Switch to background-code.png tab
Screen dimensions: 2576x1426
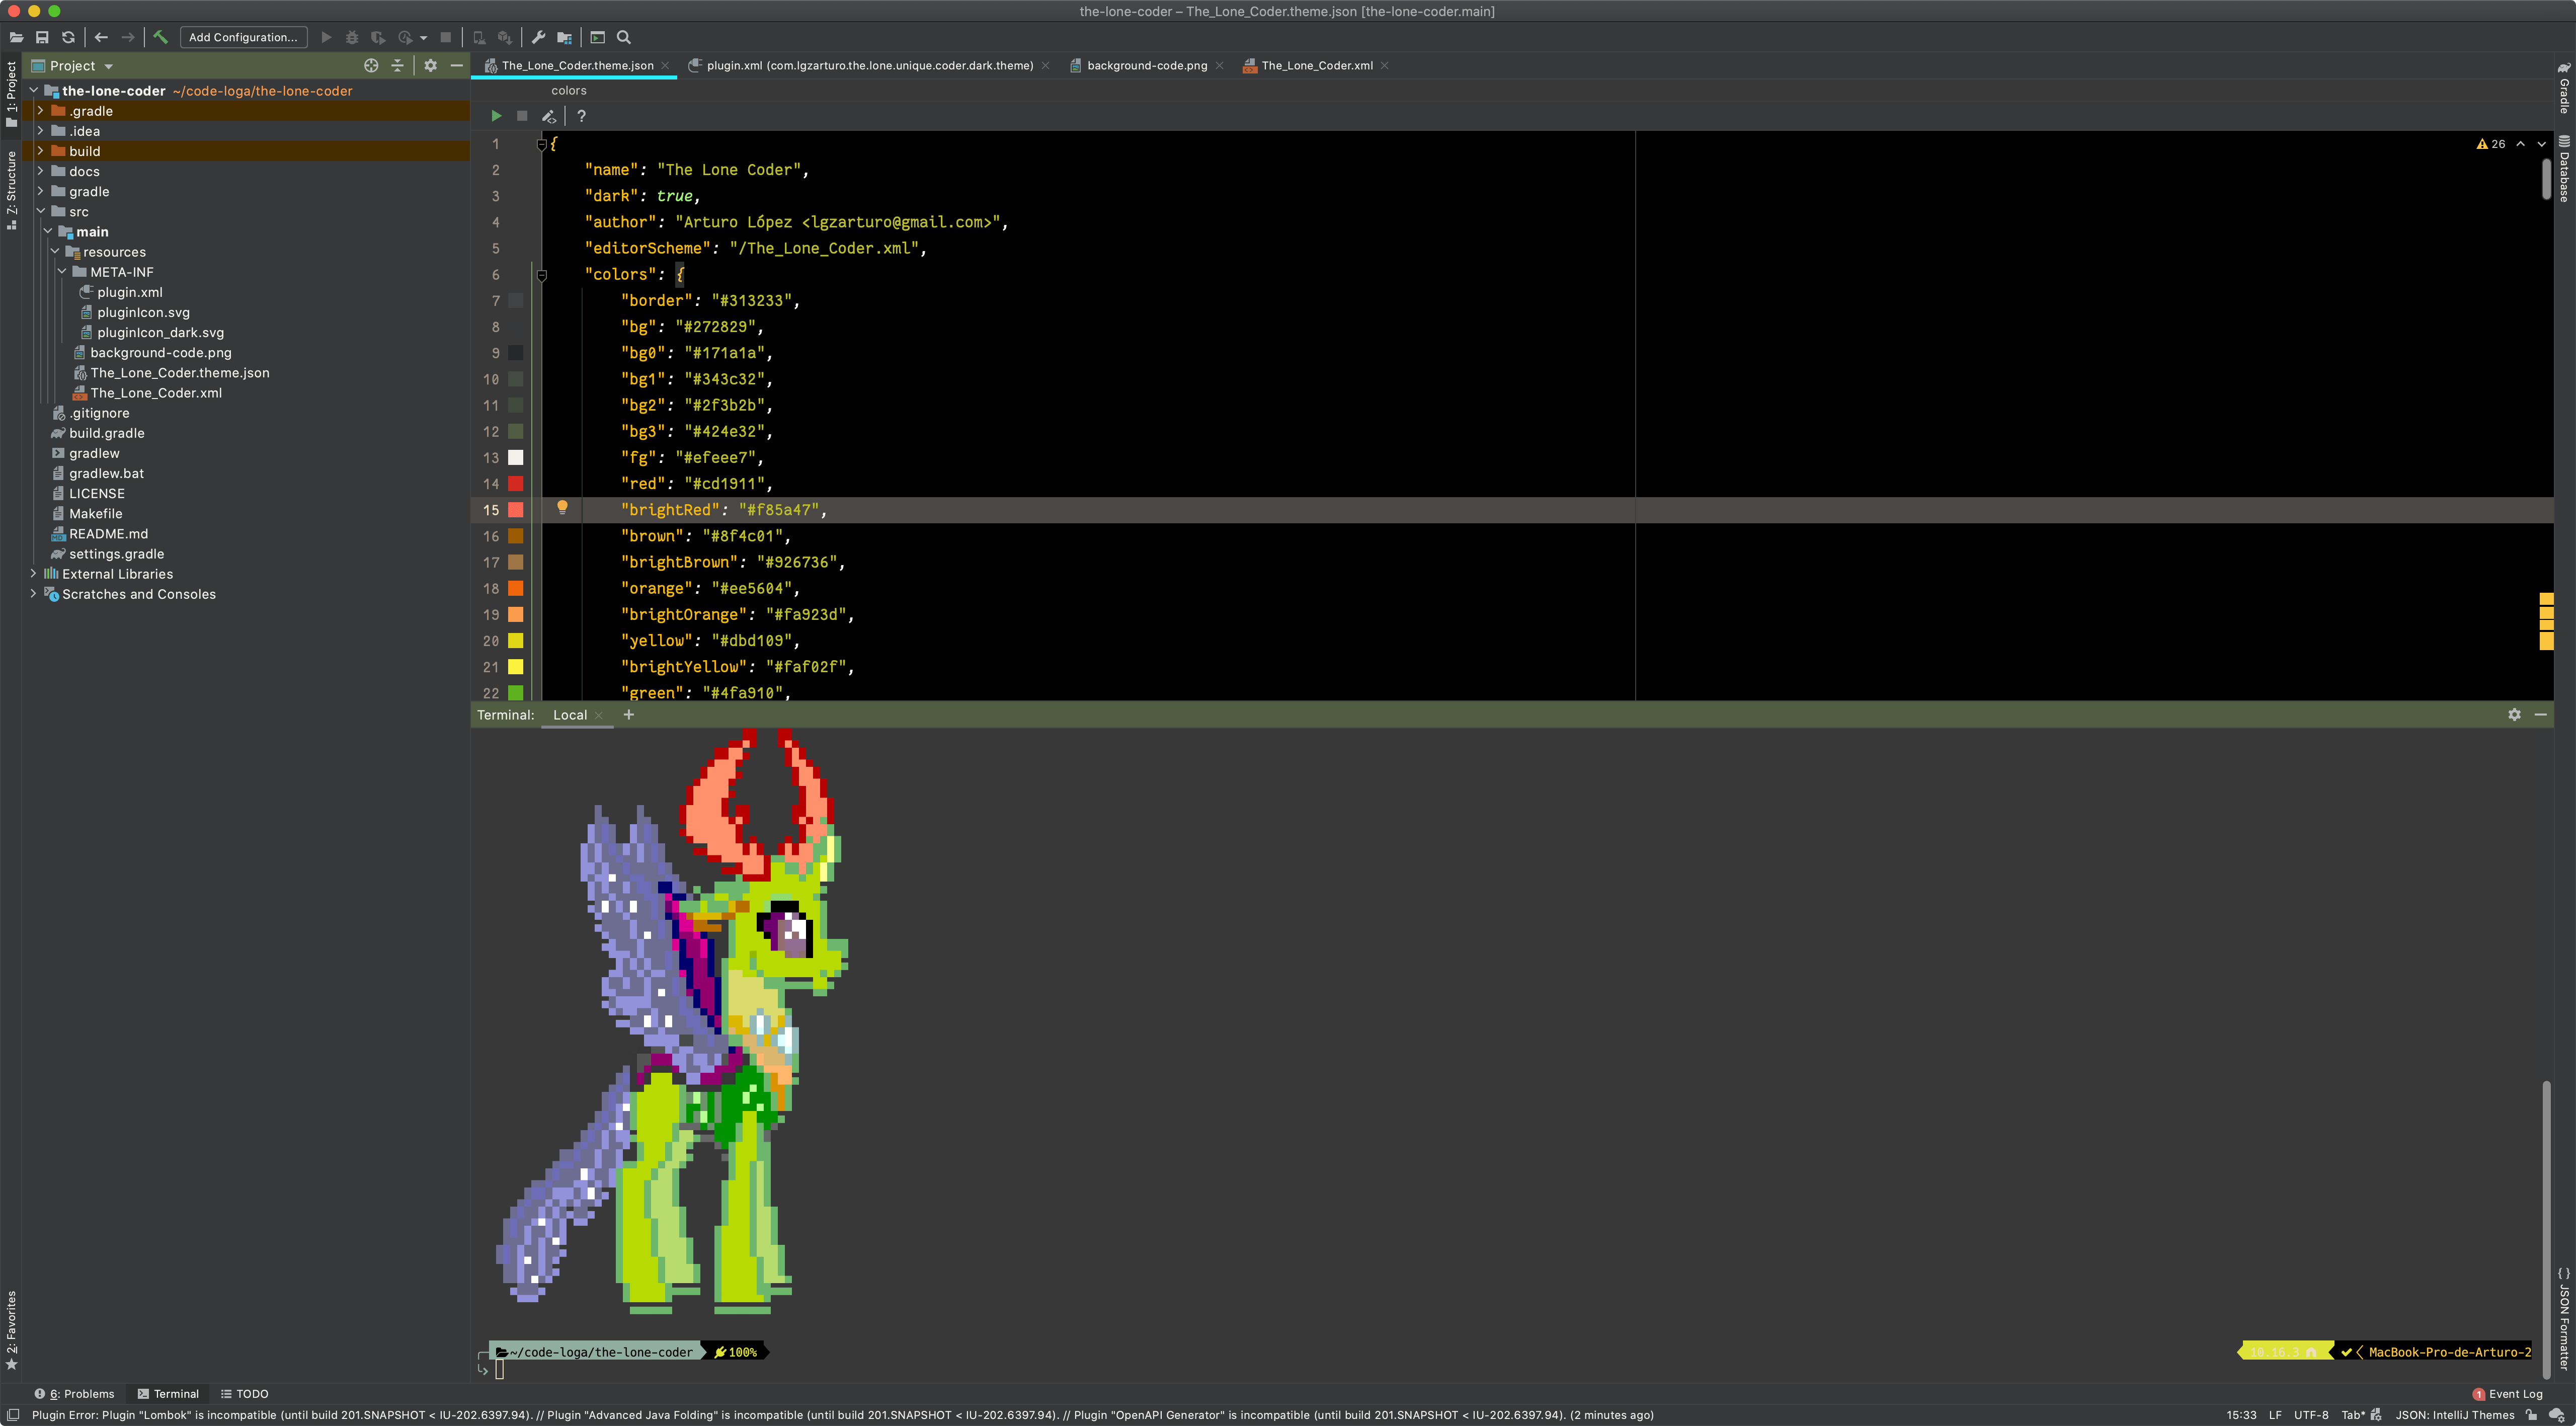(1146, 65)
